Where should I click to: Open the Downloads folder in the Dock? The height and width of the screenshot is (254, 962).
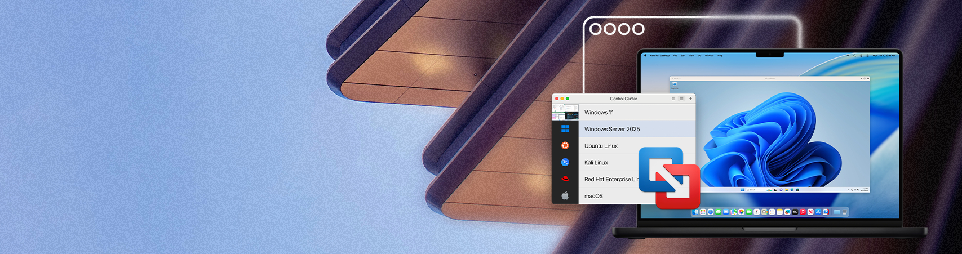point(837,212)
